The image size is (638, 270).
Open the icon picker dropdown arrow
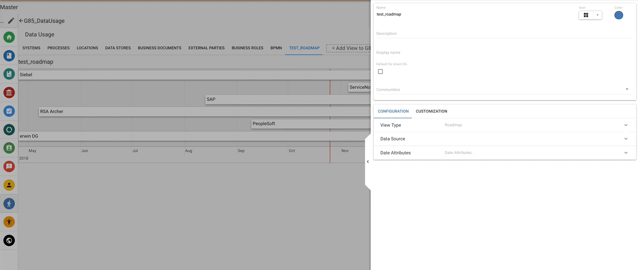click(x=597, y=15)
